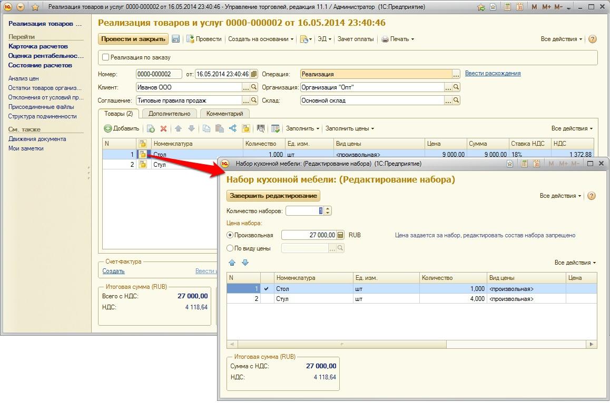Click the right arrow of the set table scrollbar
Screen dimensions: 610x403
pos(592,344)
